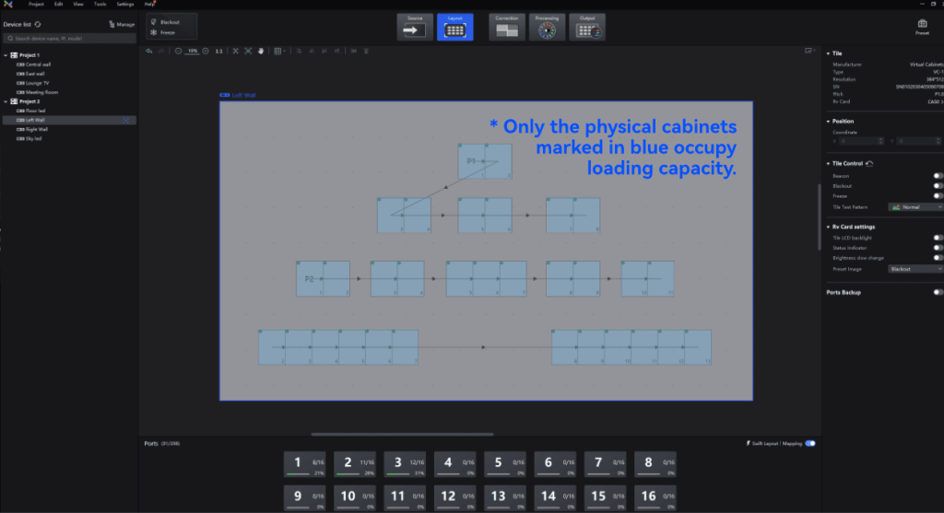This screenshot has height=513, width=944.
Task: Toggle the Swift Layout Mapping switch
Action: 810,443
